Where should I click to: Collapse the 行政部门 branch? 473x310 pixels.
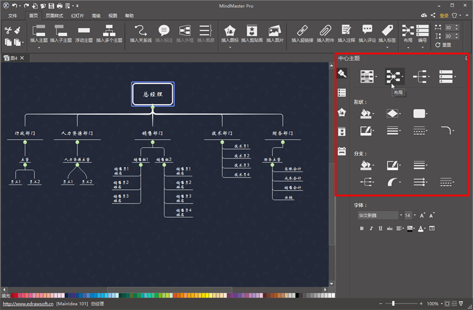tap(25, 142)
